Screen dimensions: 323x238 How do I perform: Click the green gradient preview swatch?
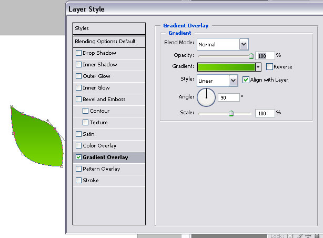[x=226, y=67]
